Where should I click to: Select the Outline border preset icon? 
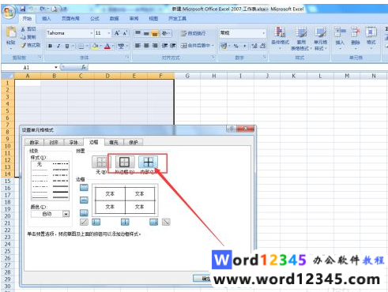point(124,162)
